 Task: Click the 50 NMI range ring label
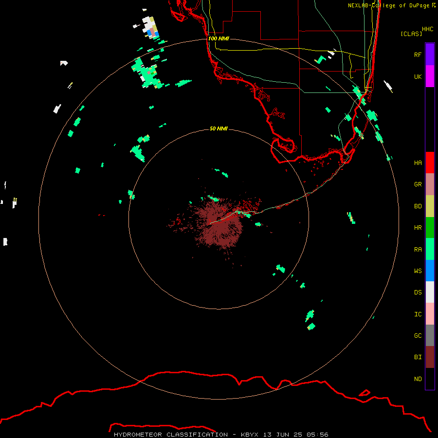(x=219, y=128)
